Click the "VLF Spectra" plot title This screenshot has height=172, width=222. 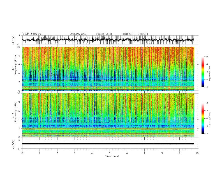32,34
